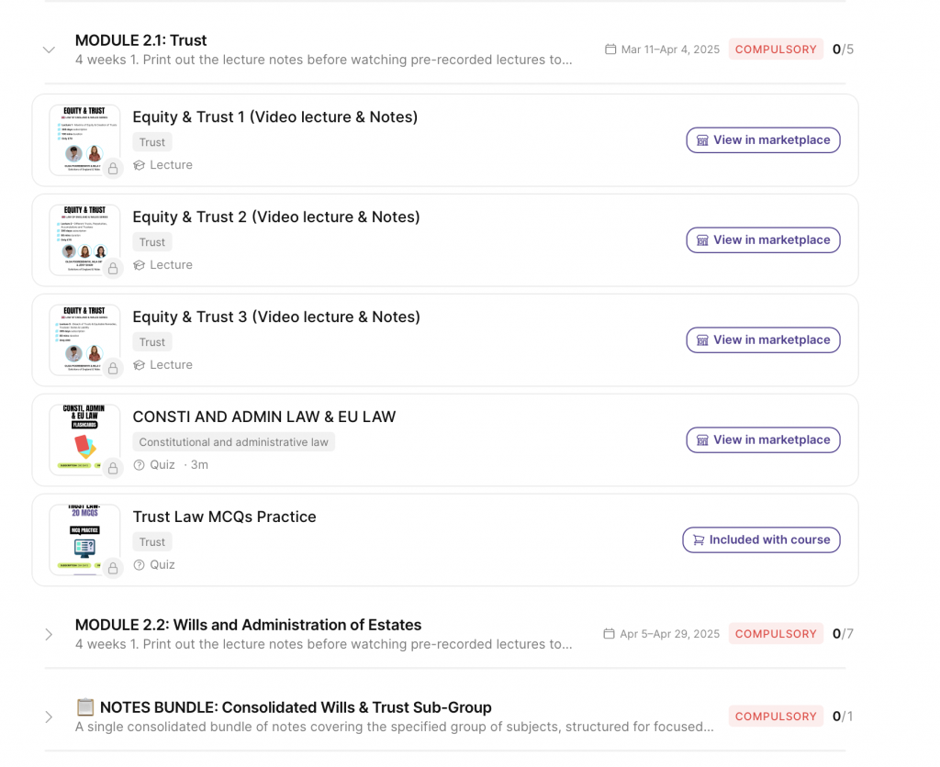View CONSTI AND ADMIN LAW in marketplace
Screen dimensions: 940x767
click(763, 439)
